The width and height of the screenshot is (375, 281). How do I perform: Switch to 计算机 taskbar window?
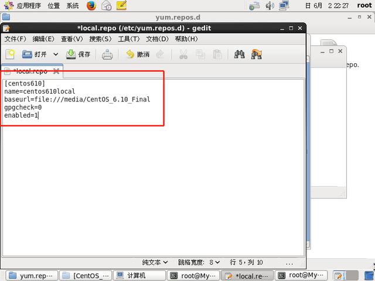point(139,276)
